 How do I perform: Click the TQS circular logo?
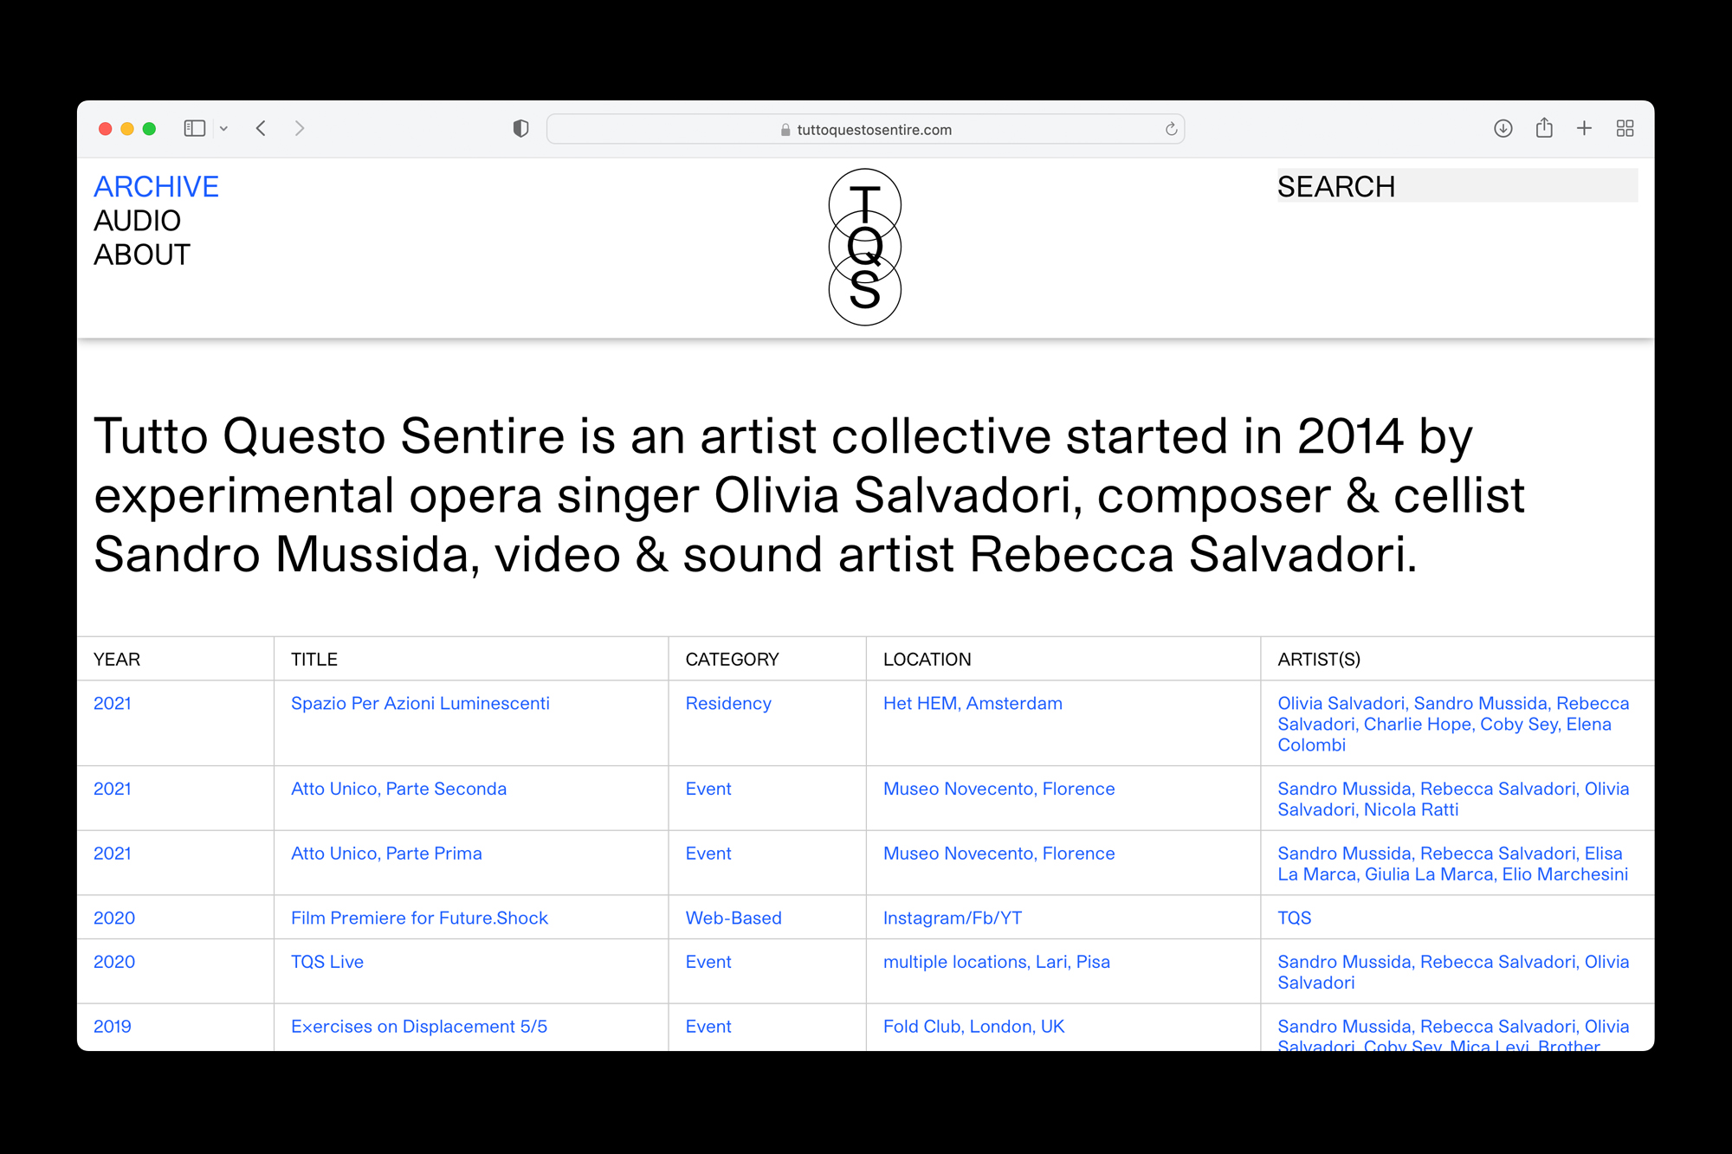(864, 247)
